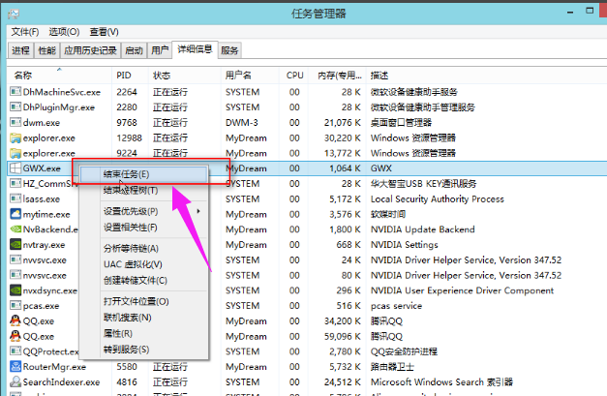Click the QQProtect.exe shield icon
The width and height of the screenshot is (607, 396).
point(15,351)
